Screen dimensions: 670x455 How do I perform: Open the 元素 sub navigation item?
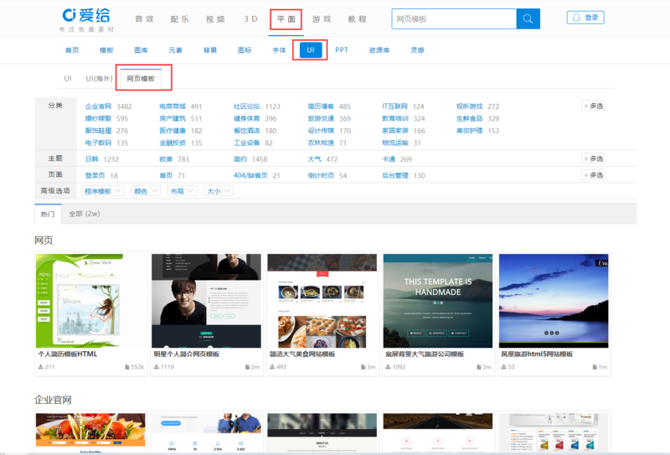coord(176,50)
